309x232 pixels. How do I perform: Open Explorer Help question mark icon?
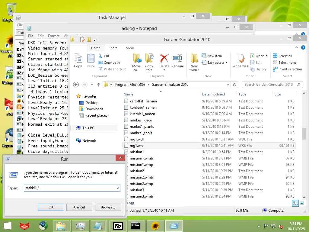pos(303,47)
